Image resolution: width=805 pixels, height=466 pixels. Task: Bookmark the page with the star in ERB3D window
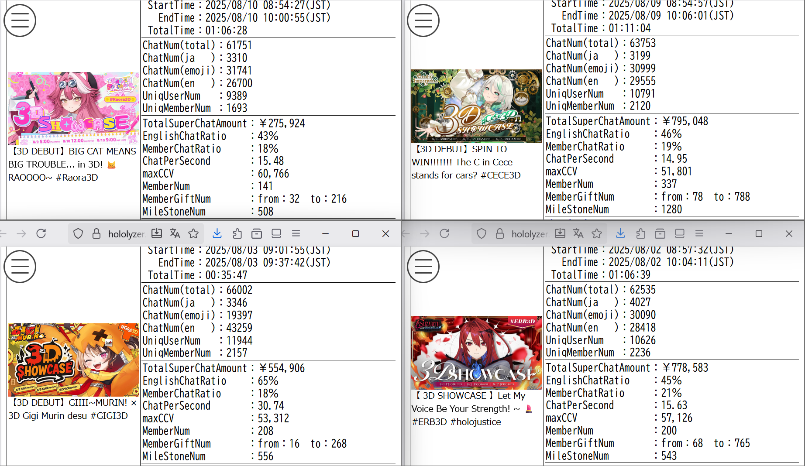tap(597, 234)
